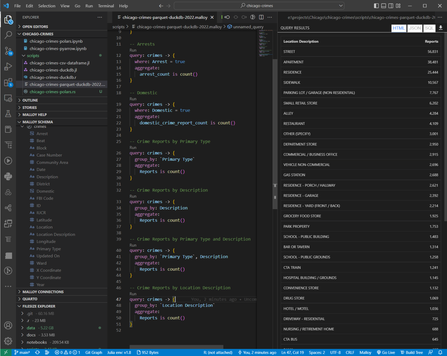447x356 pixels.
Task: Open the Manage gear icon
Action: (8, 341)
